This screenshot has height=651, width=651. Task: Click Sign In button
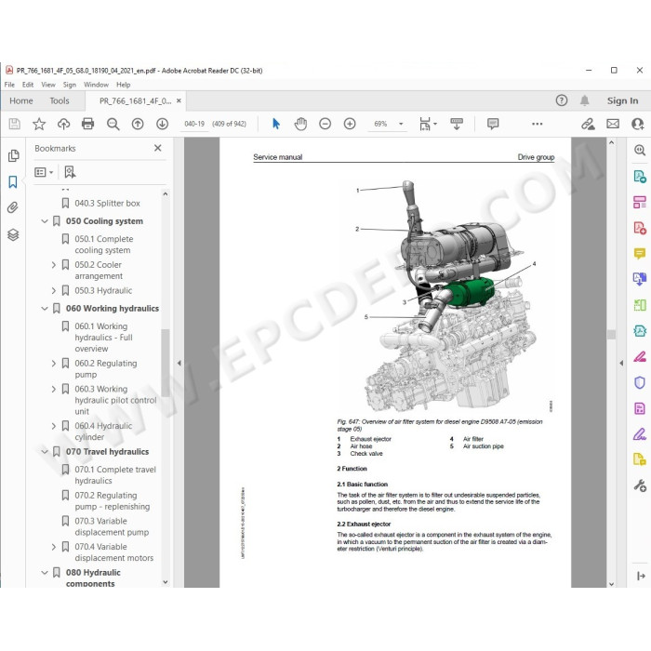point(622,100)
